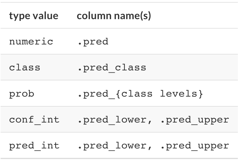The width and height of the screenshot is (242, 162).
Task: Click '{class' text in prob row
Action: [134, 94]
